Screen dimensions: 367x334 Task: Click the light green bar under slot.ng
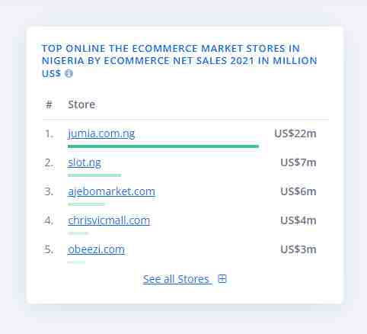point(94,175)
